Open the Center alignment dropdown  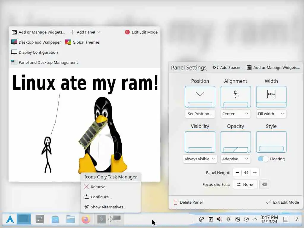coord(235,114)
